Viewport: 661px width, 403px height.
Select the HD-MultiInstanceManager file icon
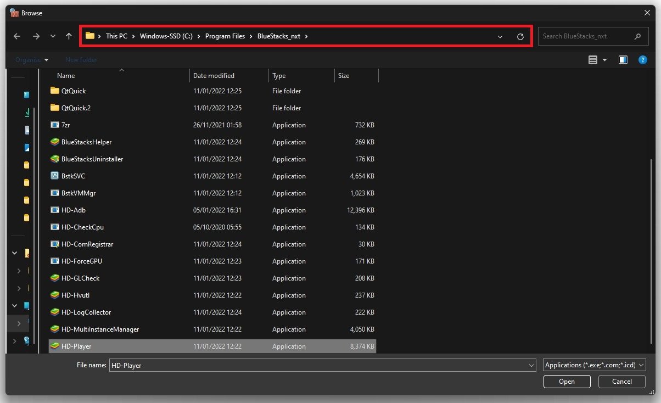click(x=54, y=329)
